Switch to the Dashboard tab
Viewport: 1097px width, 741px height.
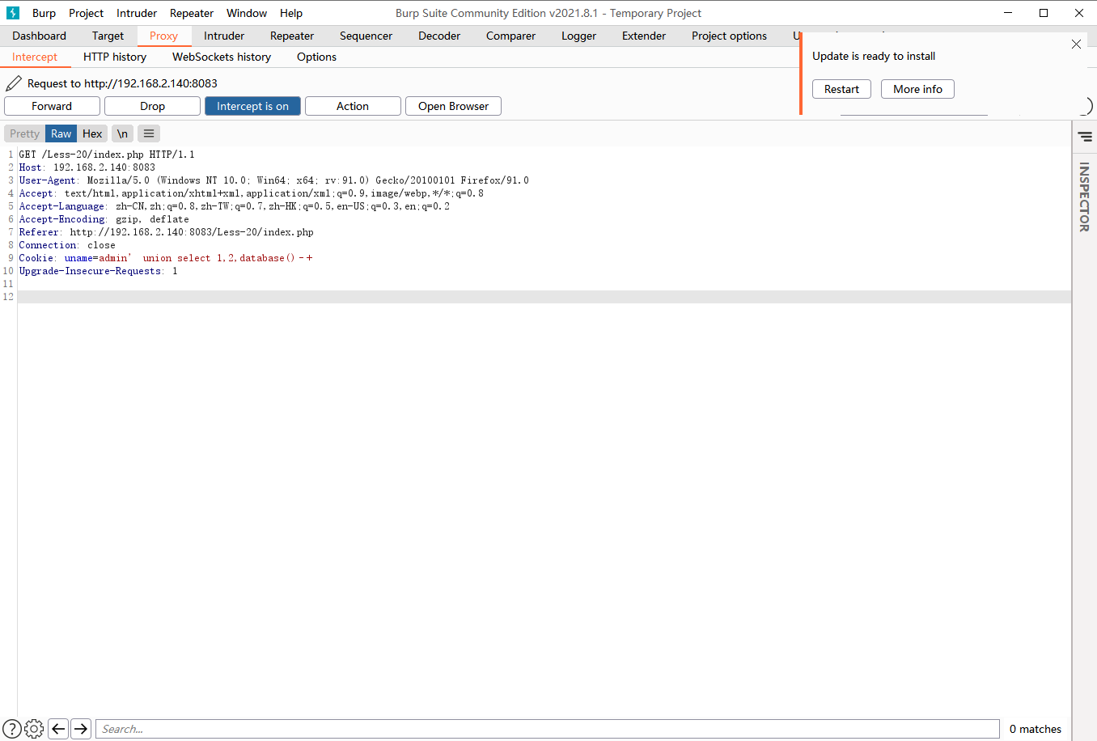(39, 36)
